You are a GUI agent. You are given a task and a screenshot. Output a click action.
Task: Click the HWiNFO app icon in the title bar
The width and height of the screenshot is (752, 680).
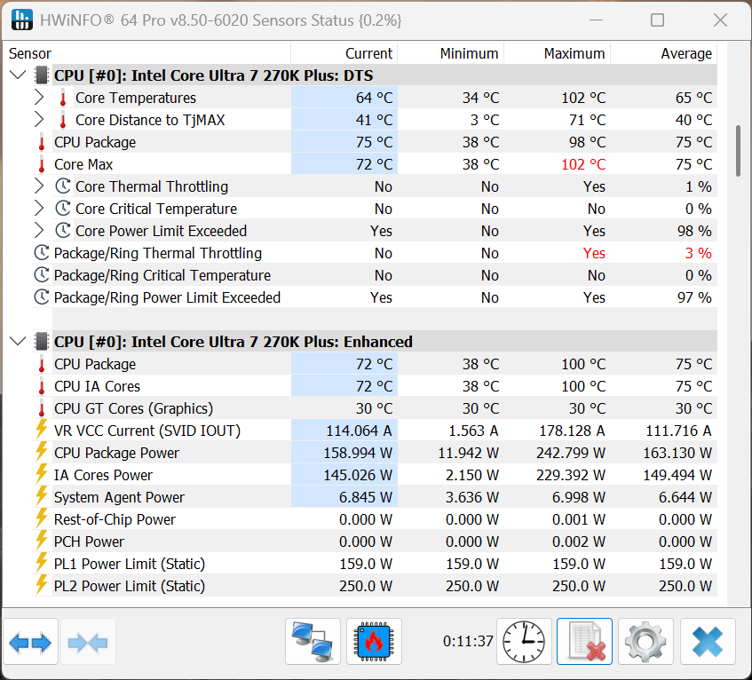[x=21, y=20]
